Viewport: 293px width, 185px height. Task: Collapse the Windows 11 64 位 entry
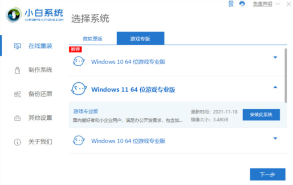point(275,87)
